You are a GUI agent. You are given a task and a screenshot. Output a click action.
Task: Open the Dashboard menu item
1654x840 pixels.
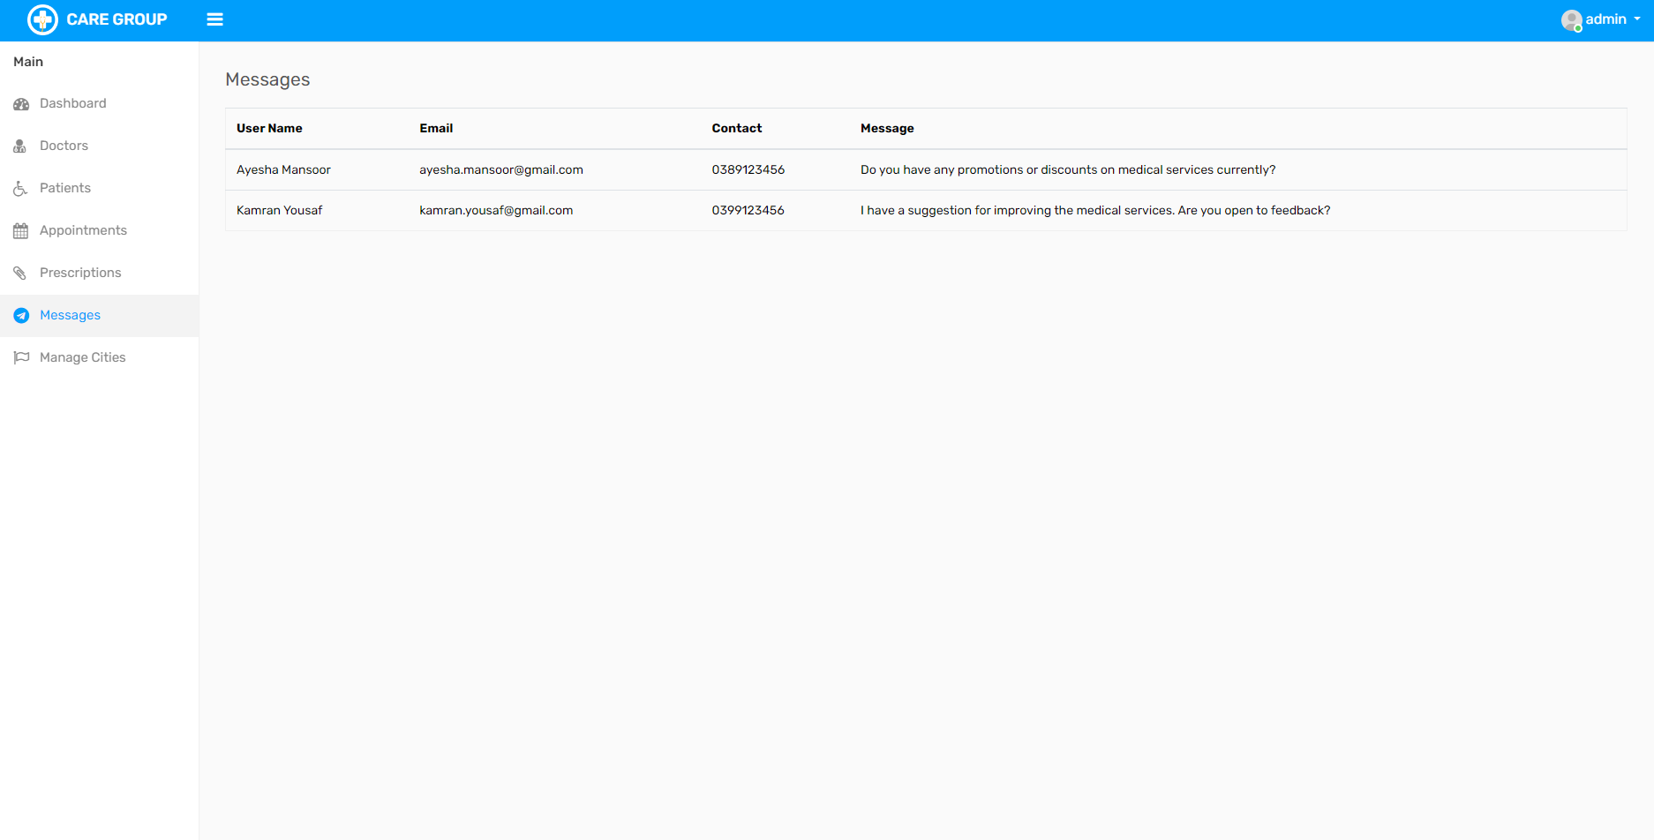coord(73,103)
